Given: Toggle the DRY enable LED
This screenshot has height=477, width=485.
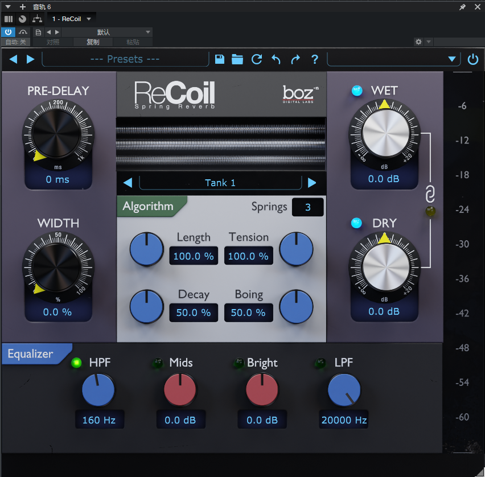Looking at the screenshot, I should 357,223.
